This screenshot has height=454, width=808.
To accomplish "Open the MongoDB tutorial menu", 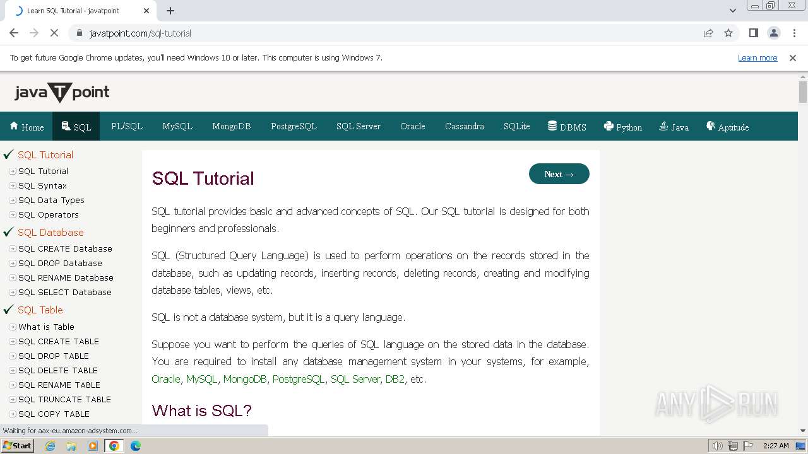I will [x=232, y=126].
